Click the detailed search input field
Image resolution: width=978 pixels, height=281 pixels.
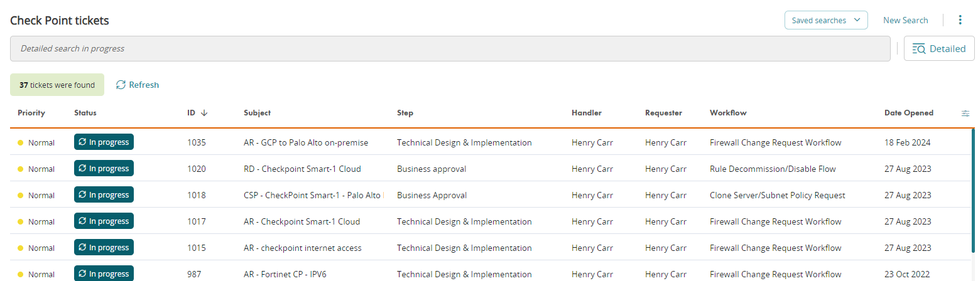pyautogui.click(x=450, y=49)
